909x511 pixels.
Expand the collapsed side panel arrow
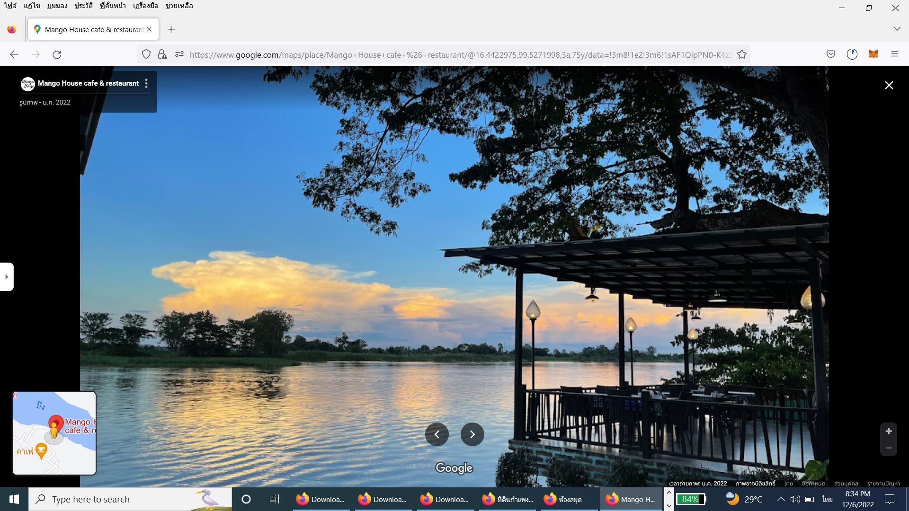(7, 277)
